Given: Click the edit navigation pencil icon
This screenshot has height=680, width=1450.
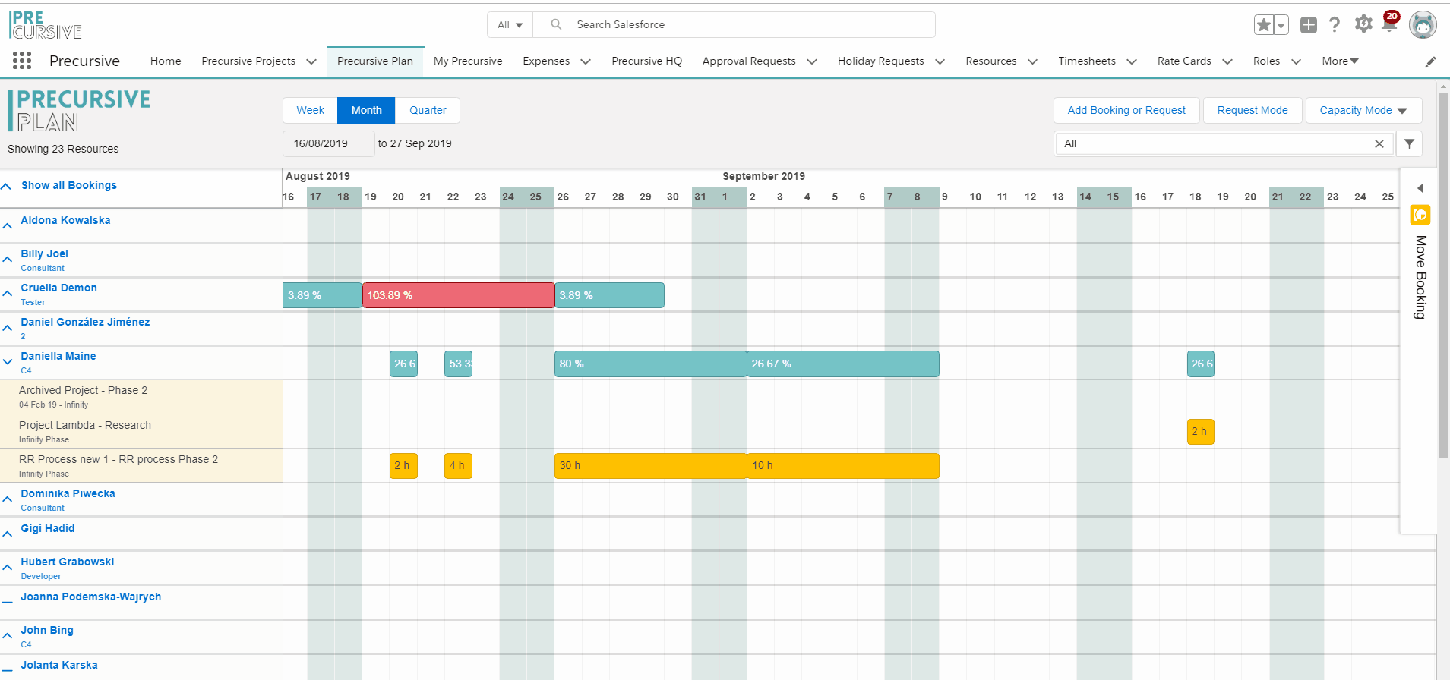Looking at the screenshot, I should [x=1430, y=62].
